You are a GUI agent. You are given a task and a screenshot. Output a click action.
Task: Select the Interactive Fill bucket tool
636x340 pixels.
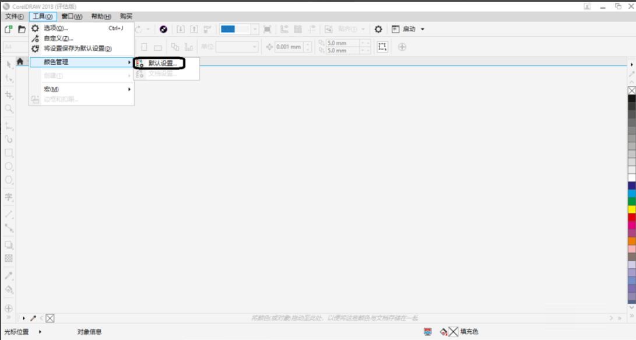coord(9,290)
